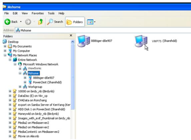Screen dimensions: 191x140
Task: Click the Views grid icon
Action: 90,22
